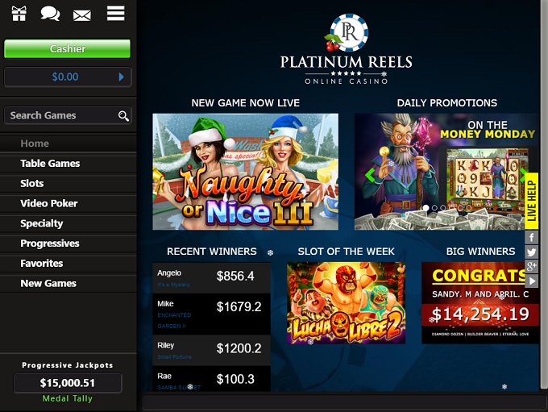Expand the $0.00 balance arrow

point(121,77)
